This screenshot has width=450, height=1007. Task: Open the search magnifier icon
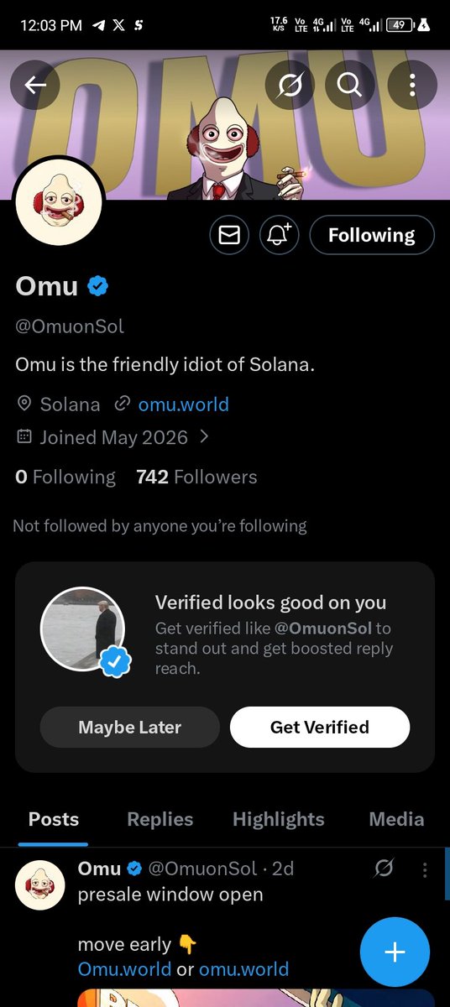pyautogui.click(x=349, y=85)
